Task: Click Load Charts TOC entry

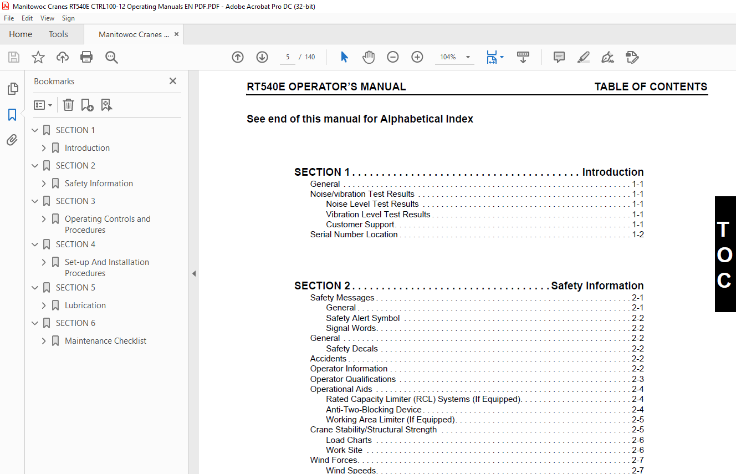Action: pos(349,440)
